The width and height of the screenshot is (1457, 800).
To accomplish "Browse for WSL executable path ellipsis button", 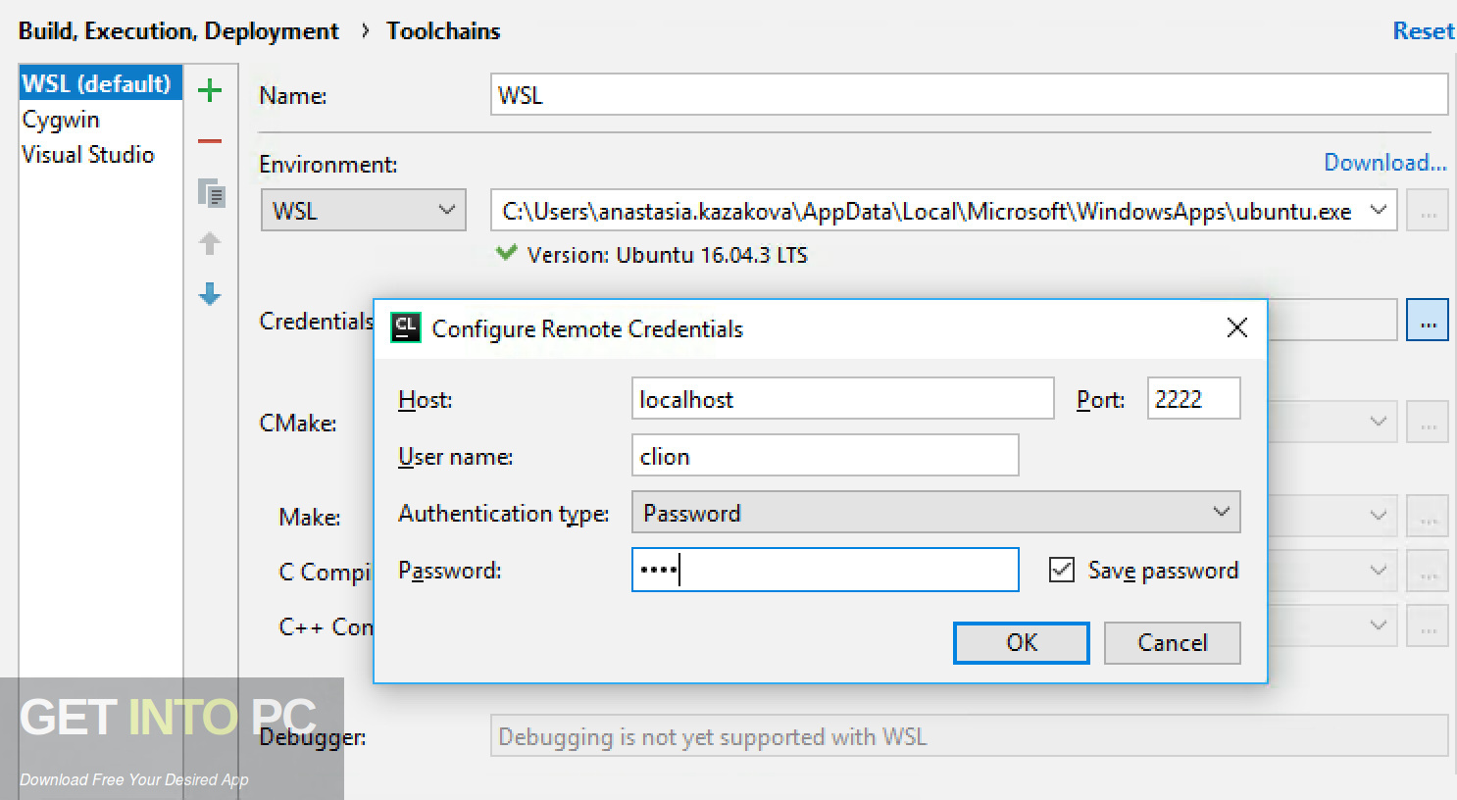I will (1428, 211).
